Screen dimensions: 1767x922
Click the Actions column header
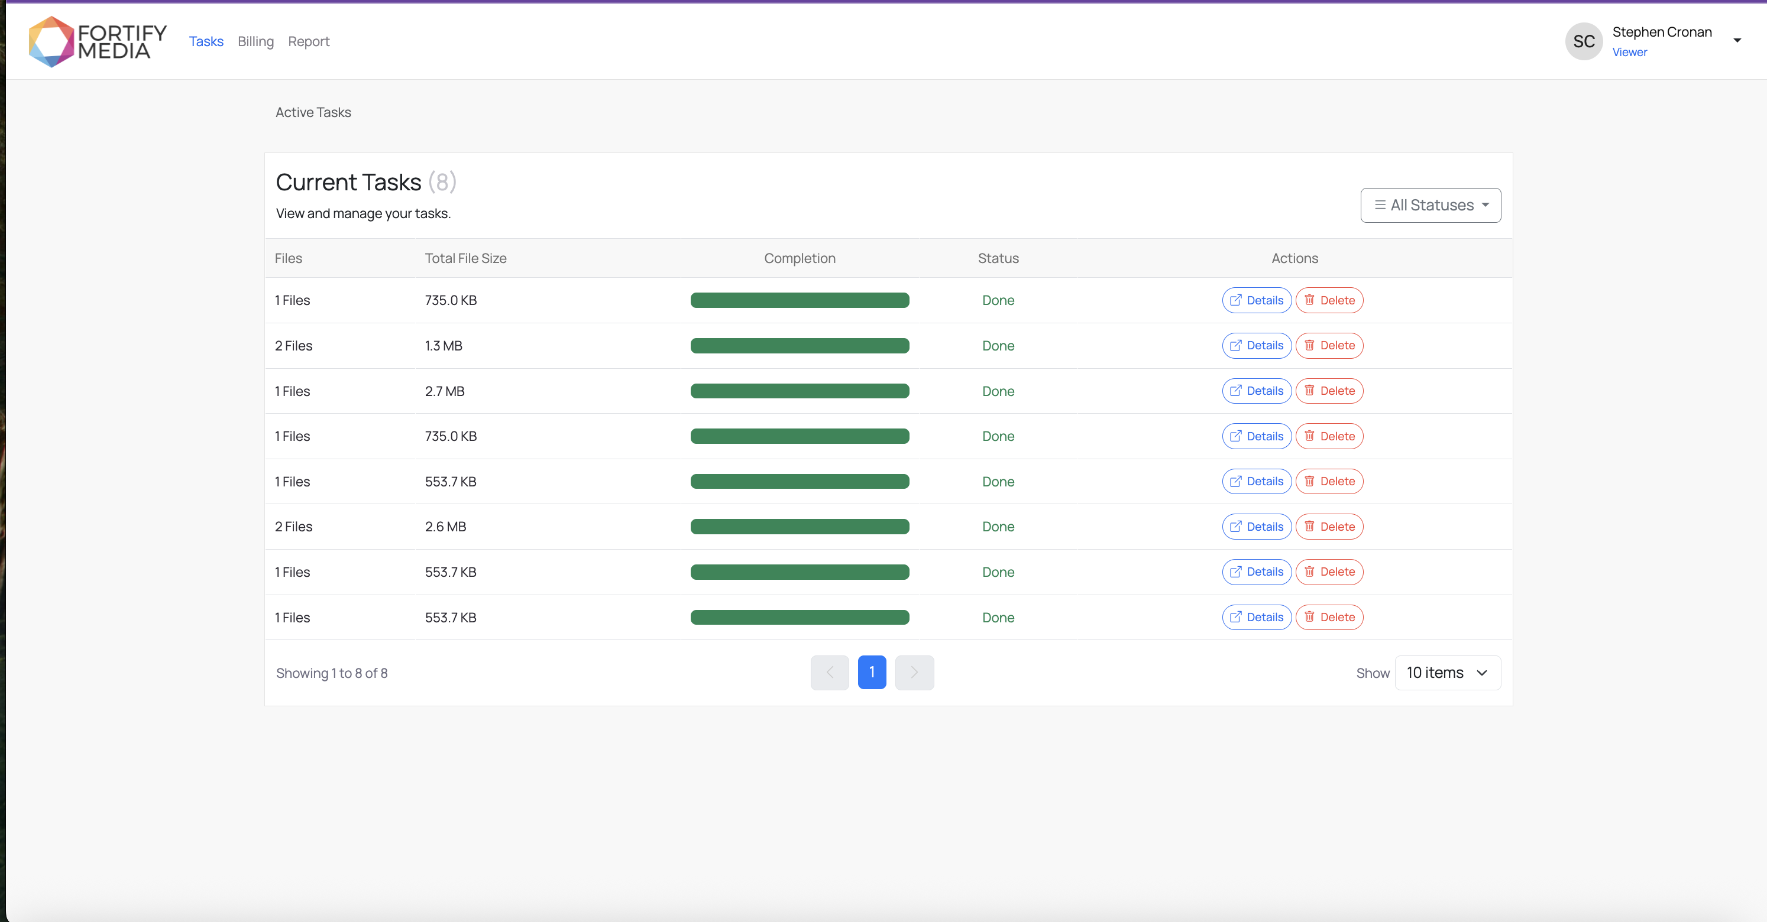coord(1294,258)
